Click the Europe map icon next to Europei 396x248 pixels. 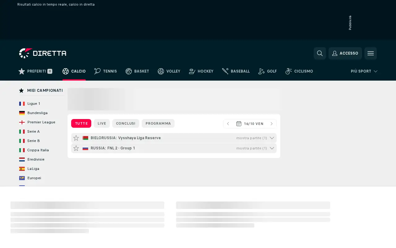22,178
